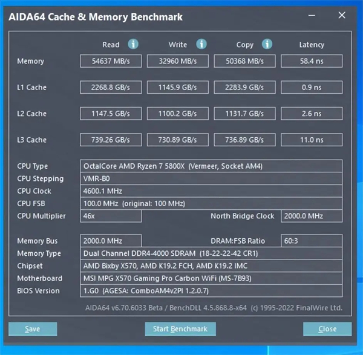Click the North Bridge Clock value box

[312, 216]
